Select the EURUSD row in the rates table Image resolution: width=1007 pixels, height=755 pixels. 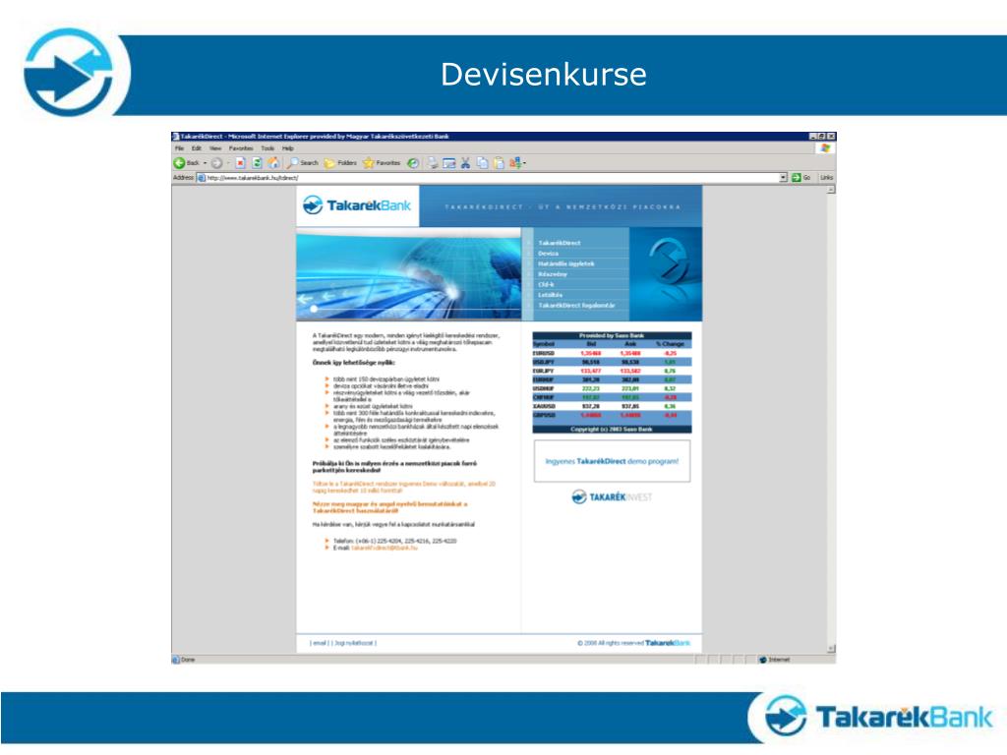coord(612,353)
